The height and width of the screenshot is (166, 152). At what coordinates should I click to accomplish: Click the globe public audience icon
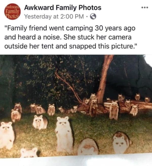coord(93,17)
